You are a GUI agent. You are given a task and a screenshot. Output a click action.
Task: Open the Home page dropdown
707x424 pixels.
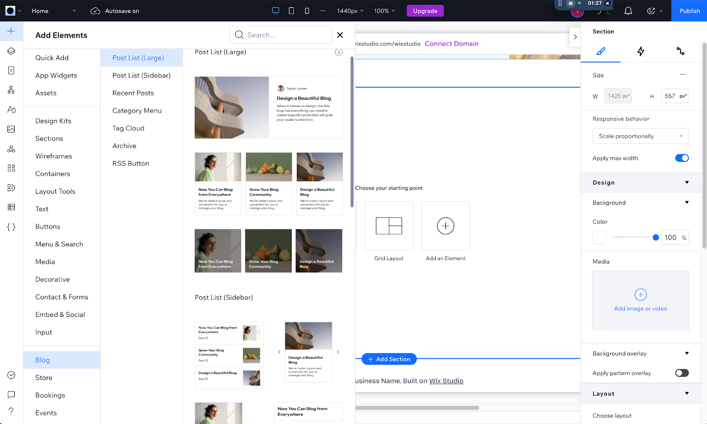pyautogui.click(x=53, y=11)
